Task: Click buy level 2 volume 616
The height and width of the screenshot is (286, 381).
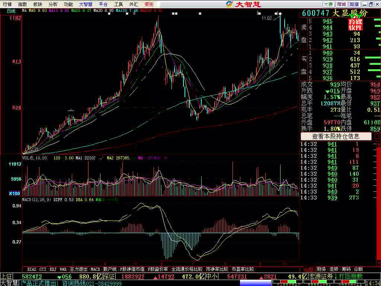Action: (355, 59)
